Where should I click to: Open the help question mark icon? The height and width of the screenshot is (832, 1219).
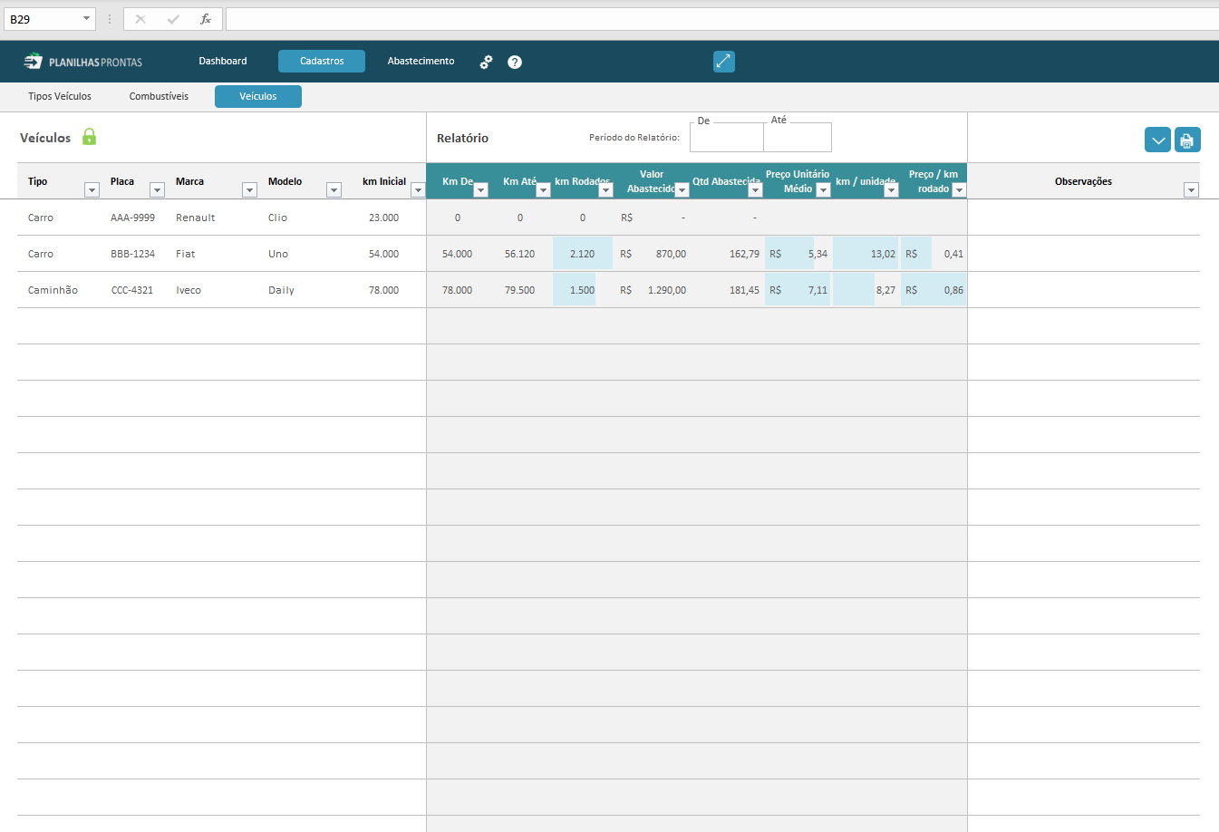point(515,62)
